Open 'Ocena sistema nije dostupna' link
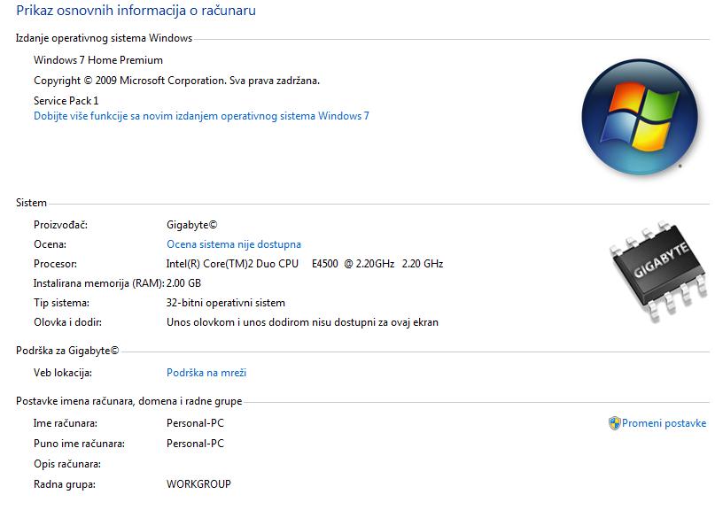The height and width of the screenshot is (510, 715). [x=234, y=244]
